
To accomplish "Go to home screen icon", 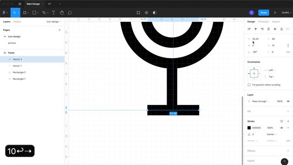I will pos(20,4).
